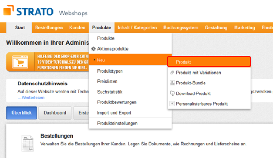This screenshot has height=158, width=273.
Task: Switch to the Dashboard tab
Action: coord(55,113)
